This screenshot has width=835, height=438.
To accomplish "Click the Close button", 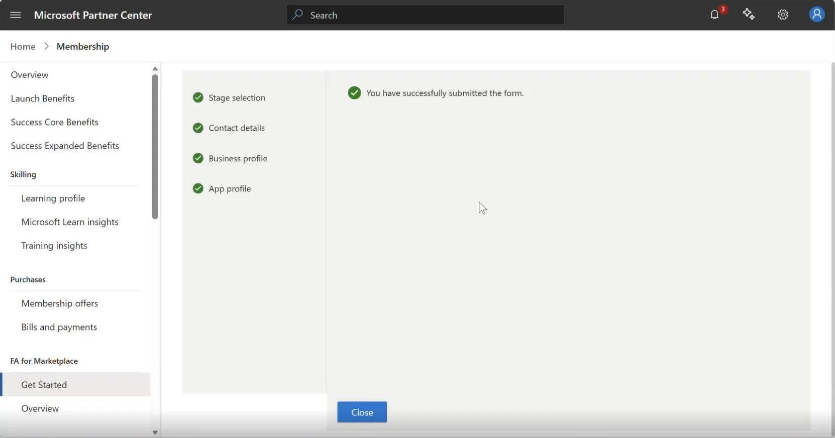I will pos(362,412).
